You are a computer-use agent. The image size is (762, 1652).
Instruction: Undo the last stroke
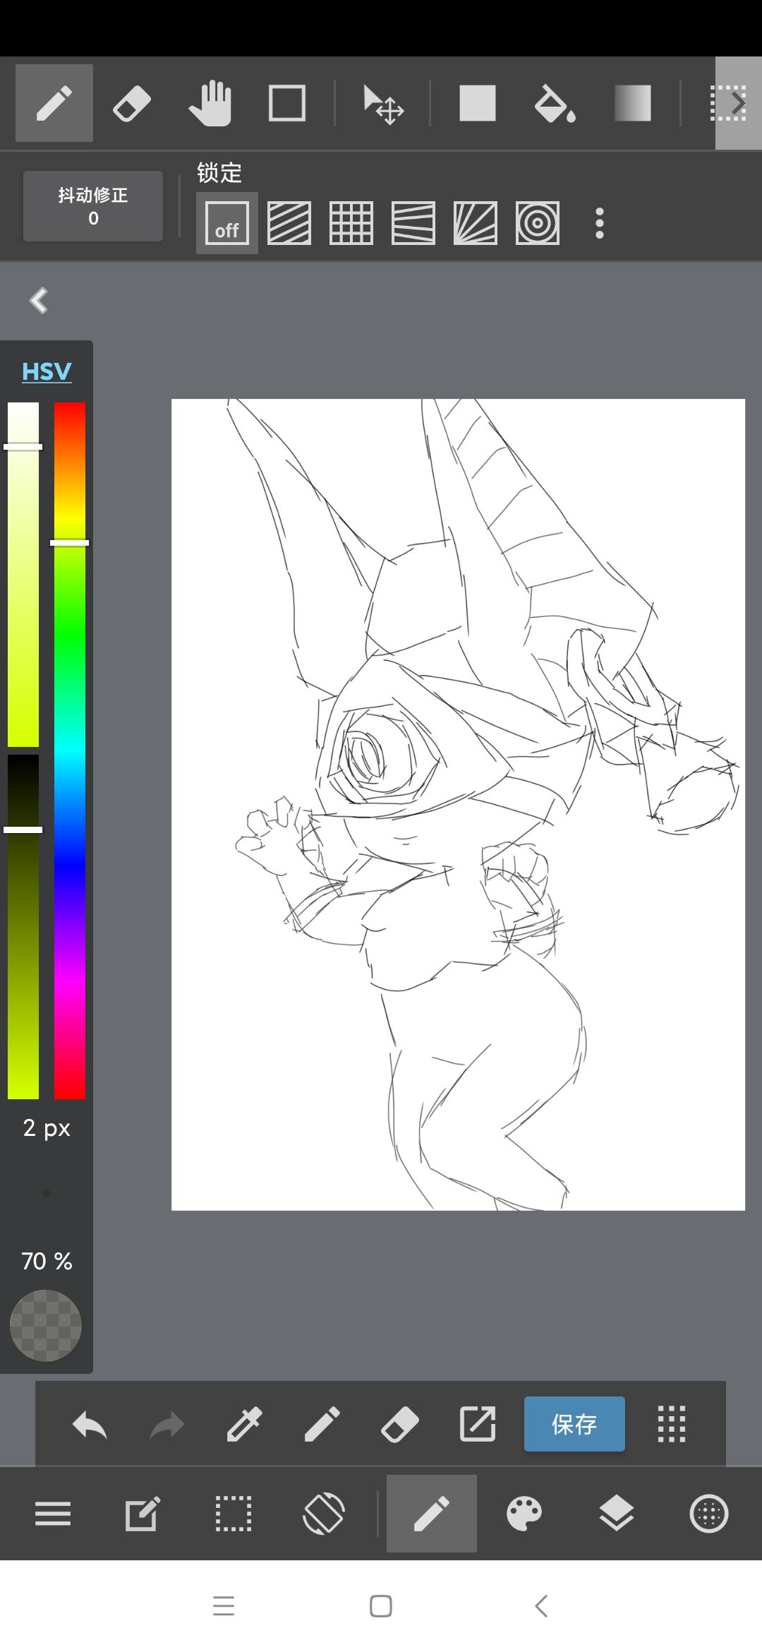[x=90, y=1424]
